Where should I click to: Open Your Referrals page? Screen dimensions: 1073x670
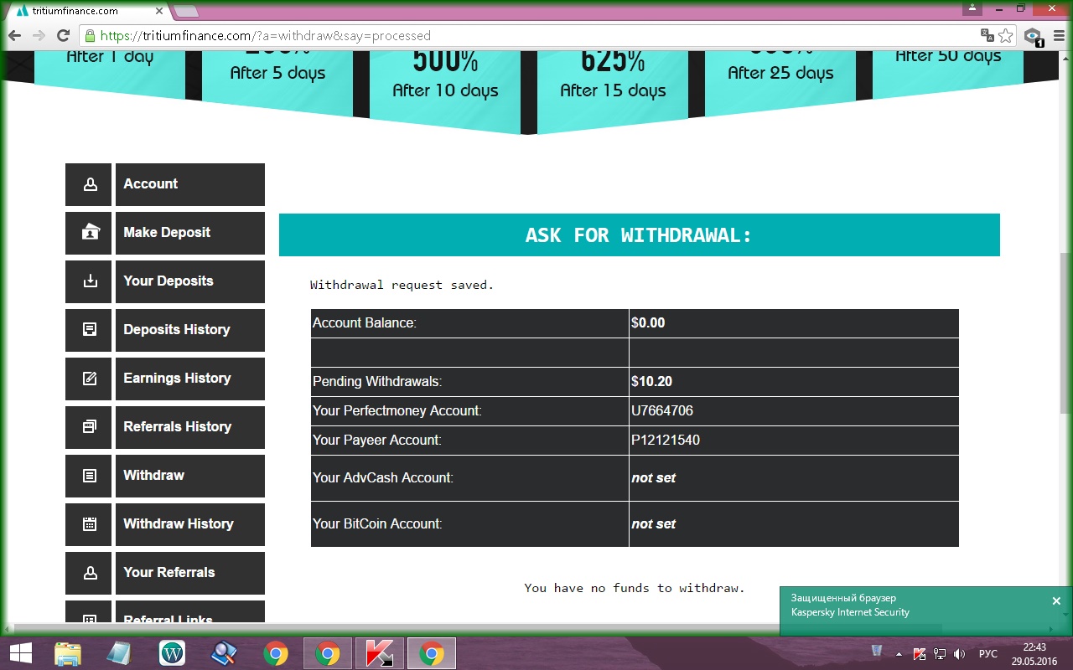pyautogui.click(x=189, y=573)
